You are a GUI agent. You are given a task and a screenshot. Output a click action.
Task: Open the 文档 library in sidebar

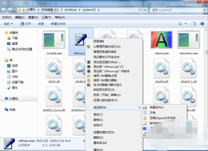click(x=12, y=77)
